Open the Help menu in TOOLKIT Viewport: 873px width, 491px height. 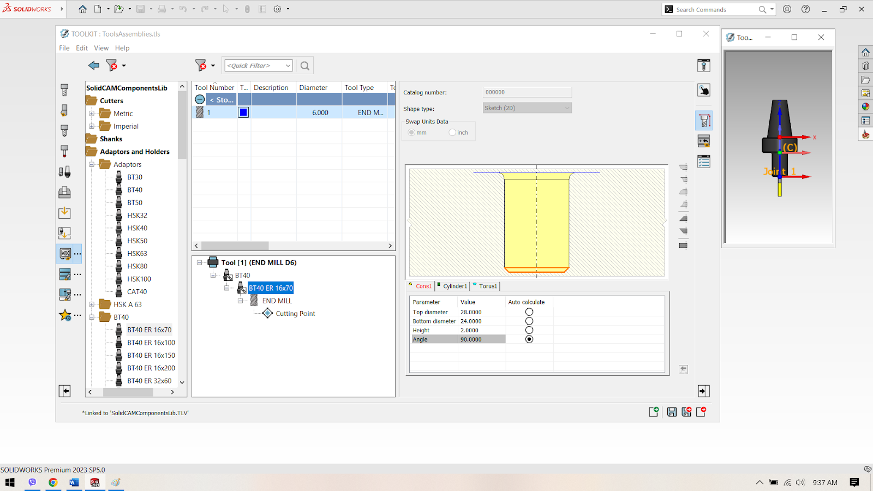tap(122, 48)
